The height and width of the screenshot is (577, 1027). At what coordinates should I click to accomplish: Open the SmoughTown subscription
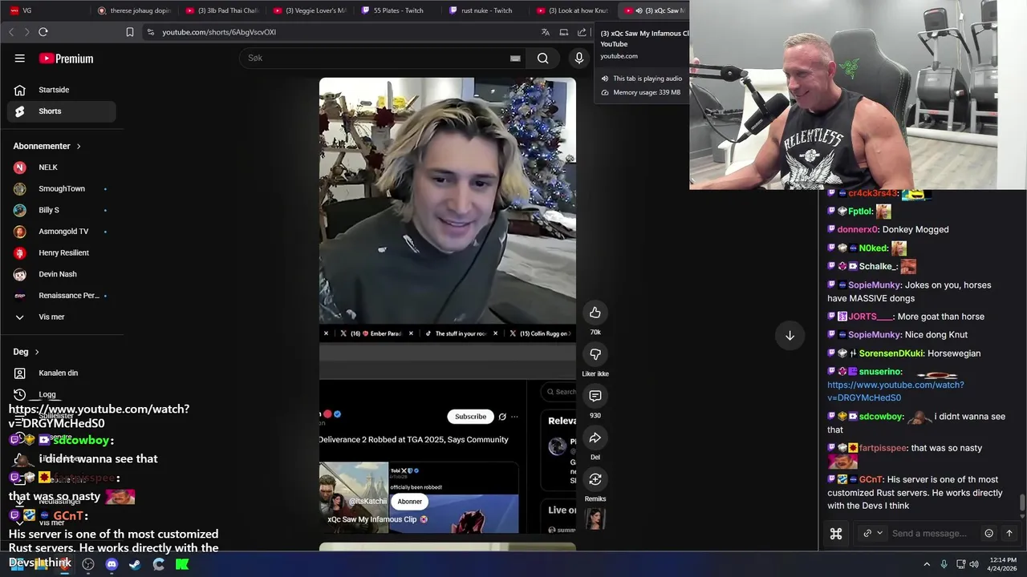(x=61, y=189)
